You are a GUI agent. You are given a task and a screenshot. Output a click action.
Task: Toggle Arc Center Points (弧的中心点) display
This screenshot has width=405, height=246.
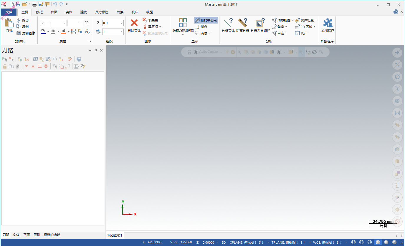tap(206, 20)
